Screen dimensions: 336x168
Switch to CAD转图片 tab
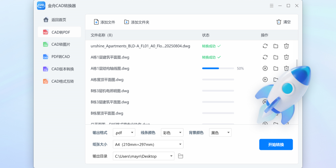[59, 44]
